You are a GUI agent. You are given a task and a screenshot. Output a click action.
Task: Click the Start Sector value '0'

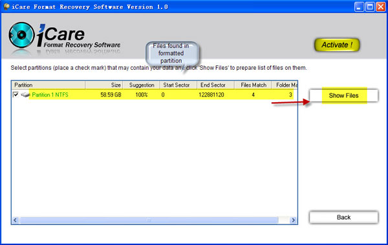coord(163,95)
